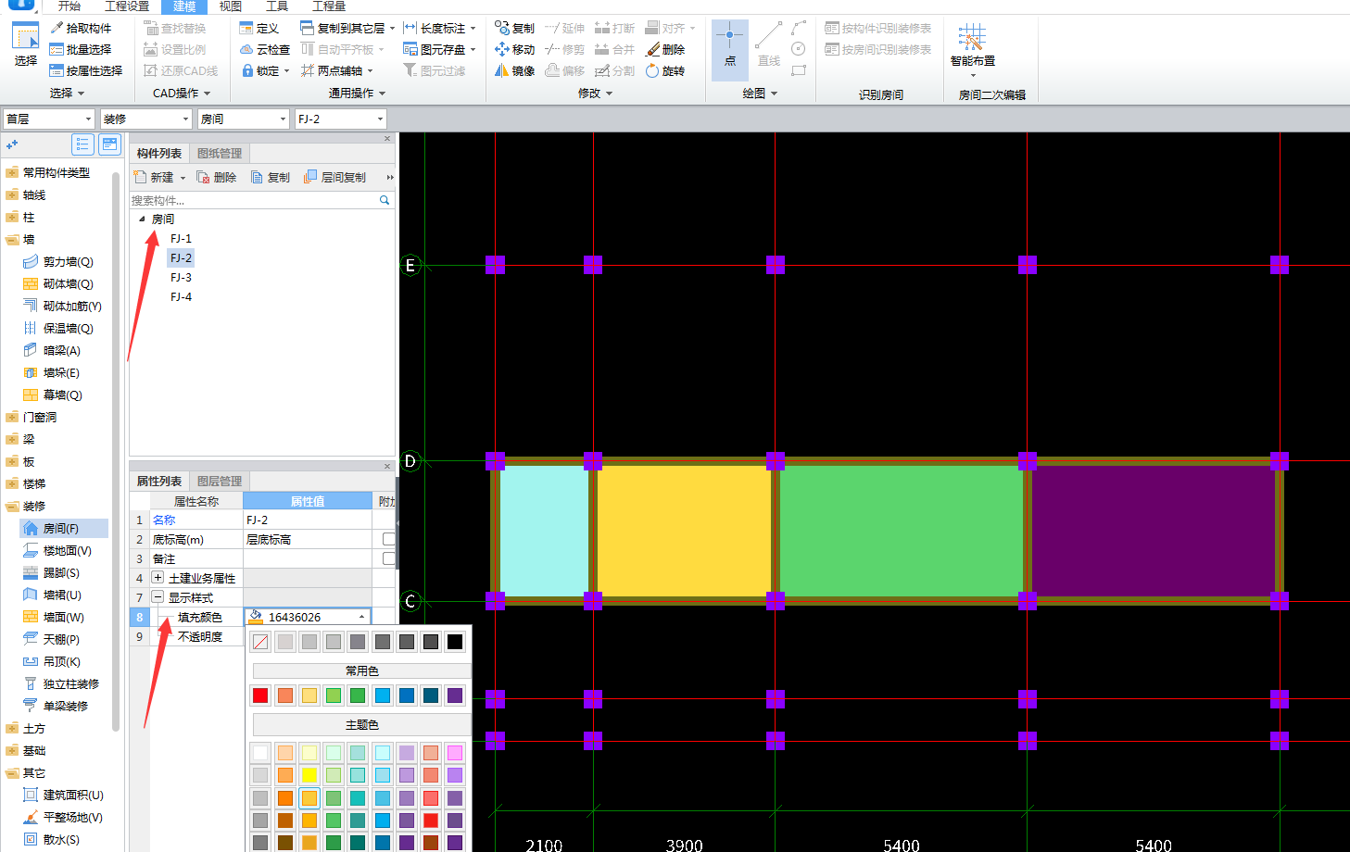The height and width of the screenshot is (852, 1350).
Task: Pick the red swatch in 常用色
Action: click(260, 695)
